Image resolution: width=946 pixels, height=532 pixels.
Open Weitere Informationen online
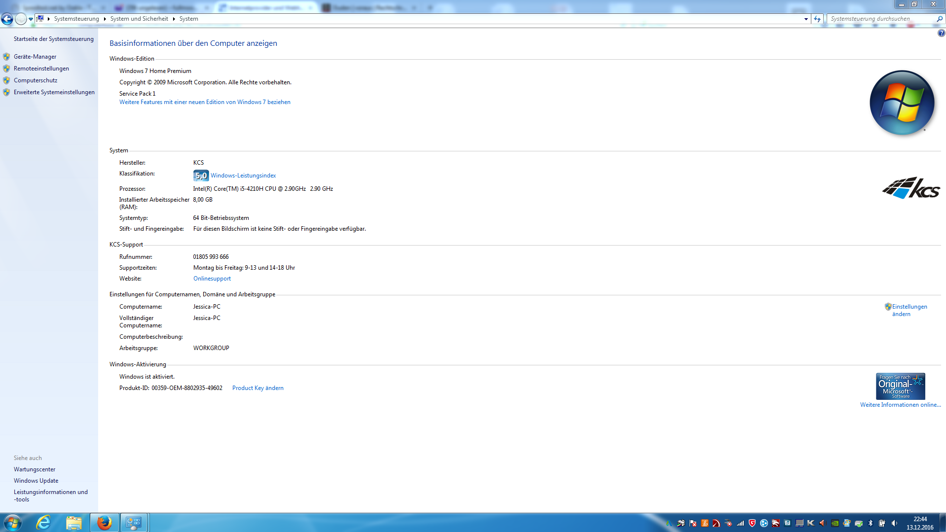[x=900, y=405]
